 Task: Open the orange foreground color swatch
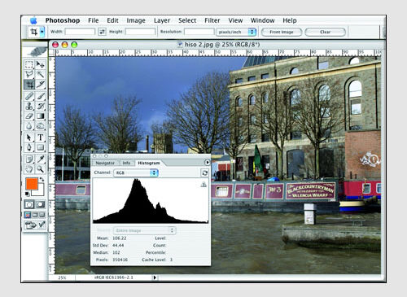click(32, 184)
